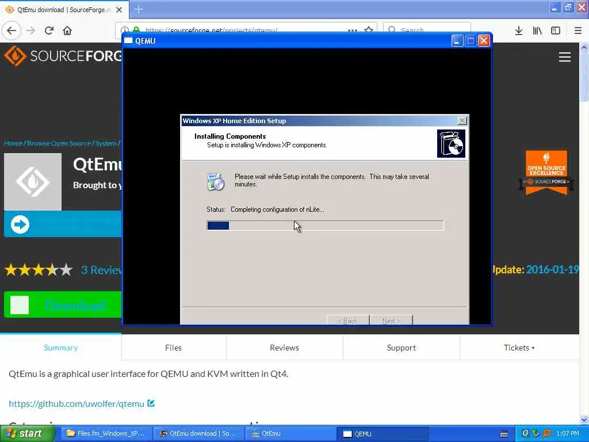Toggle the Firefox sidebar icon
The width and height of the screenshot is (589, 442).
tap(556, 31)
